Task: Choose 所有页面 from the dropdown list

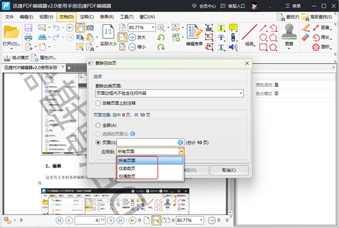Action: tap(151, 160)
